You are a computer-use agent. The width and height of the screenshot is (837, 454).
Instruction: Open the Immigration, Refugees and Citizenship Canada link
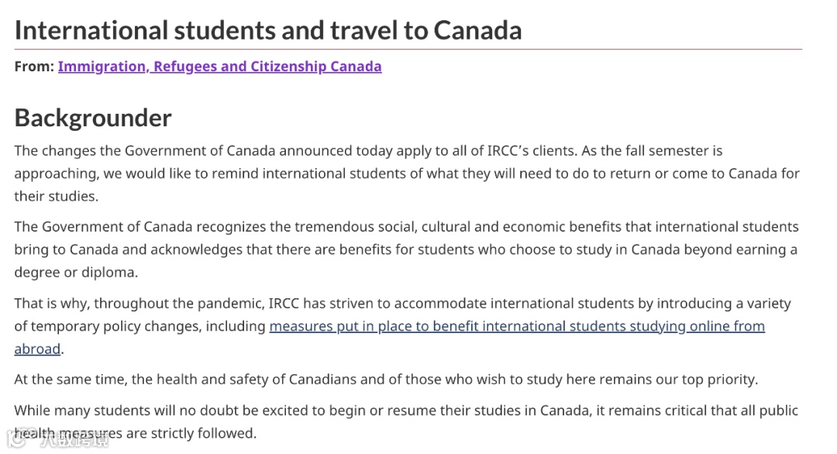(x=219, y=67)
